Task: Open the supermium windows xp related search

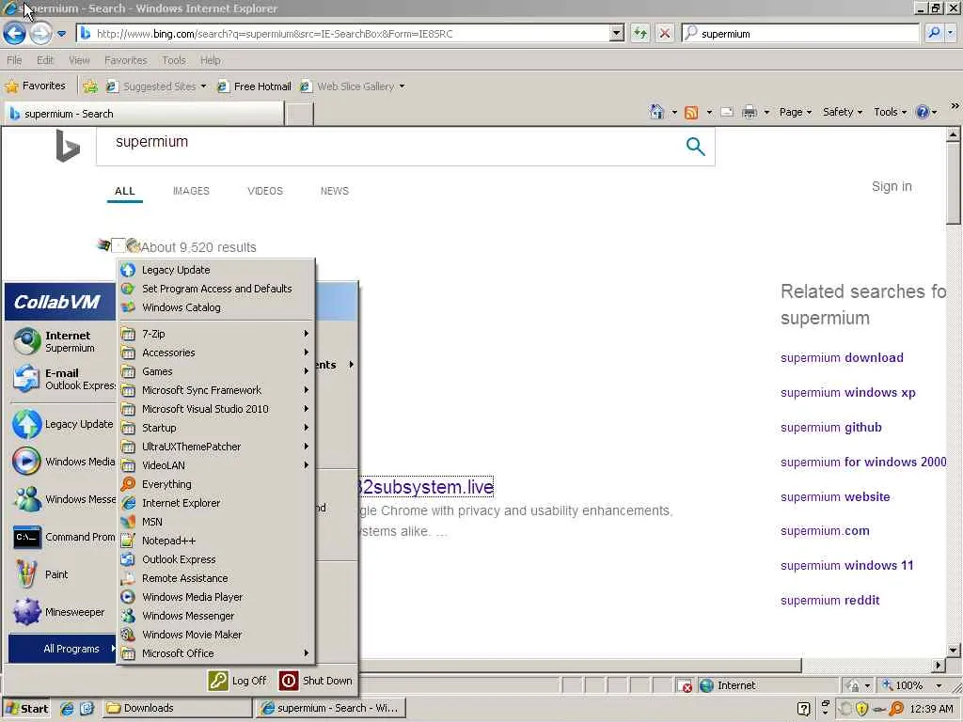Action: click(847, 392)
